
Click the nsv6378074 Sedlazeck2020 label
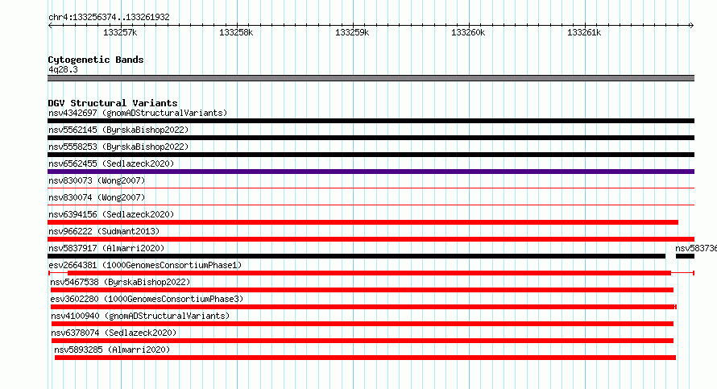(x=114, y=333)
